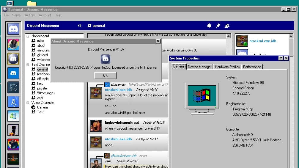Click the @ntoskrnl.exe.idb reply mention
The height and width of the screenshot is (168, 299).
[x=124, y=156]
